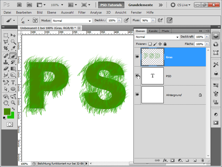Select the Brush tool in toolbox

click(13, 56)
